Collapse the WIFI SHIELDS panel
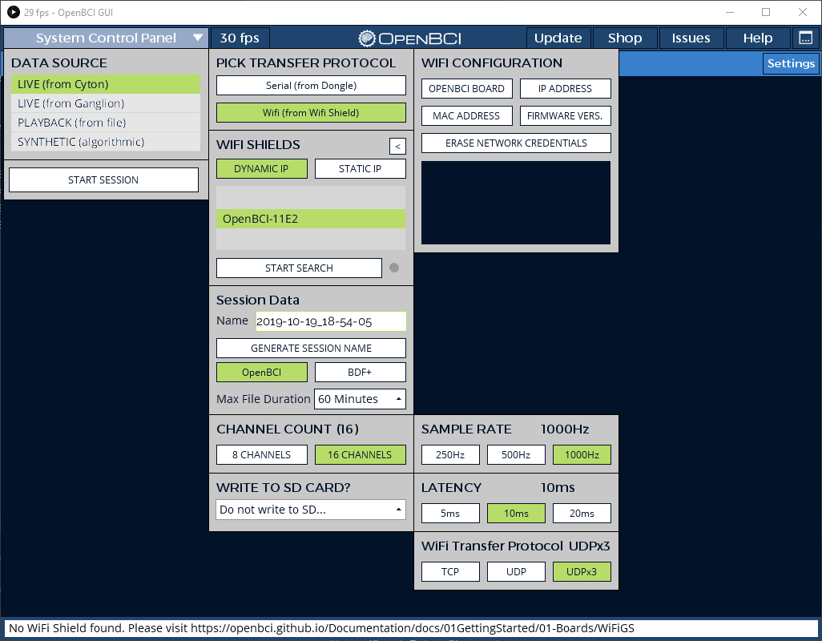This screenshot has width=822, height=641. (399, 146)
